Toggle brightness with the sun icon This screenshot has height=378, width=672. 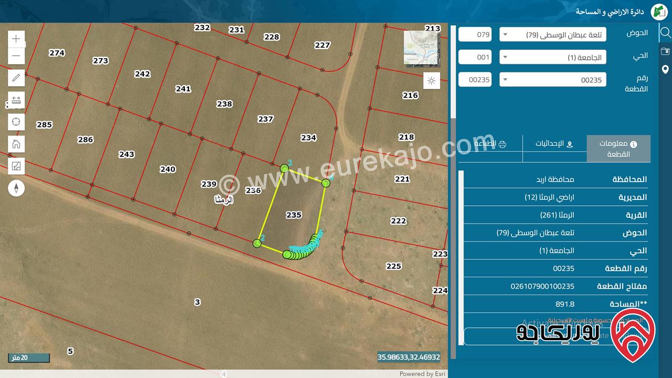(x=432, y=81)
